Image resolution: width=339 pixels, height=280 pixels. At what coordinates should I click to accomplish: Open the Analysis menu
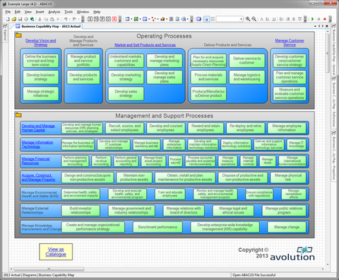coord(54,12)
